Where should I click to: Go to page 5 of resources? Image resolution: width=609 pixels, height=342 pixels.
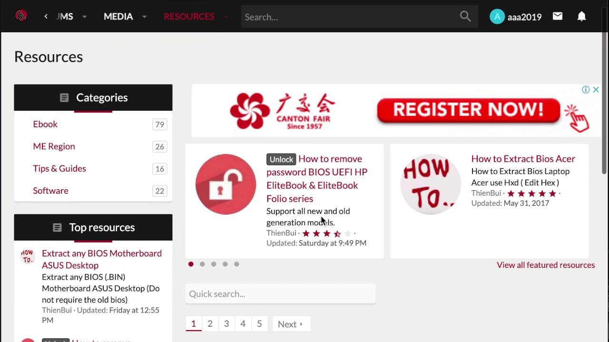[259, 324]
